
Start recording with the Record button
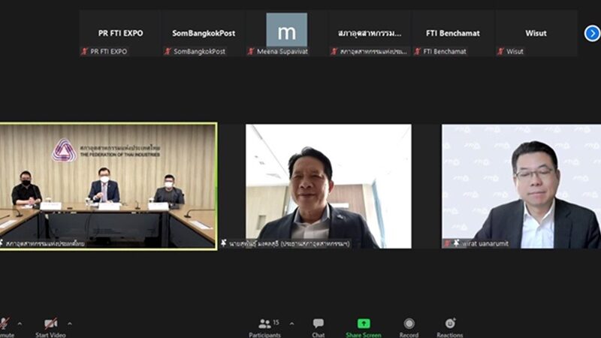pyautogui.click(x=409, y=324)
